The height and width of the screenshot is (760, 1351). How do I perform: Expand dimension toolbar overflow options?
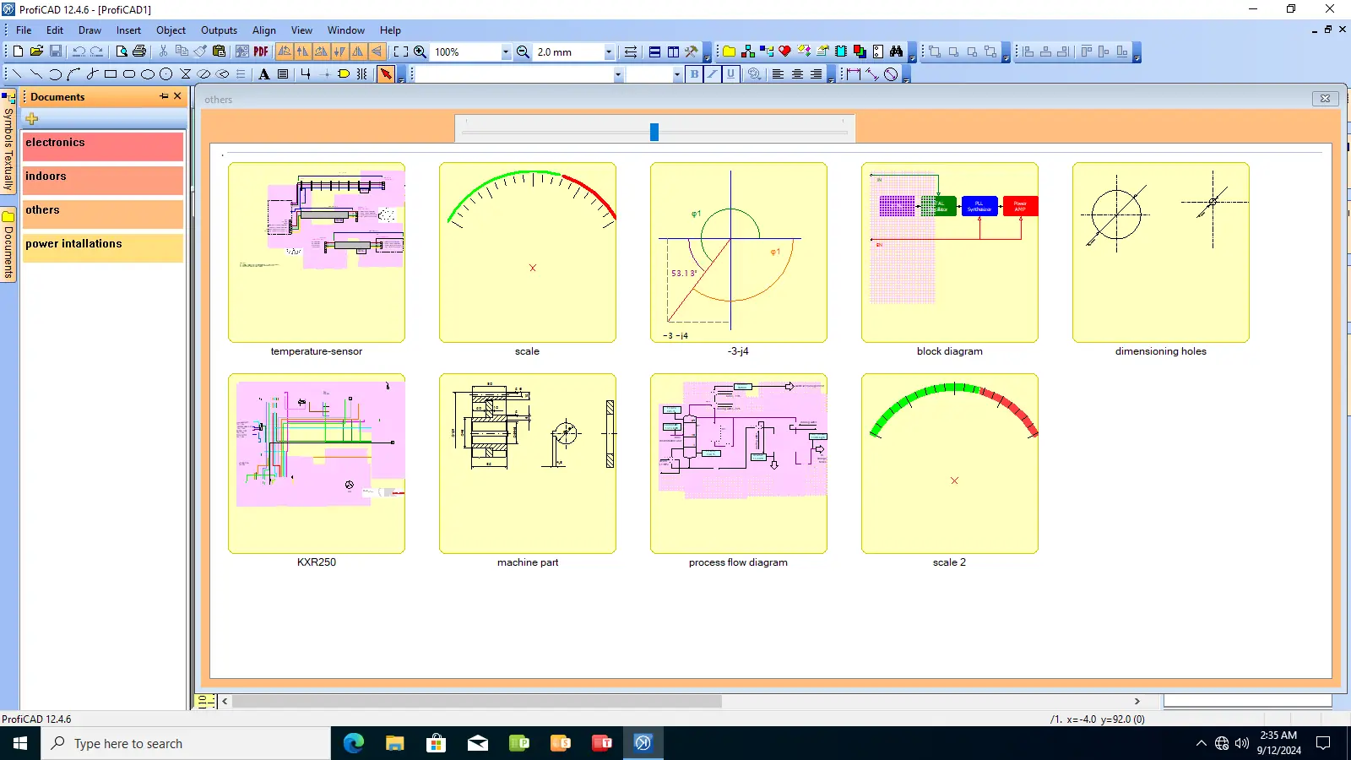point(906,76)
